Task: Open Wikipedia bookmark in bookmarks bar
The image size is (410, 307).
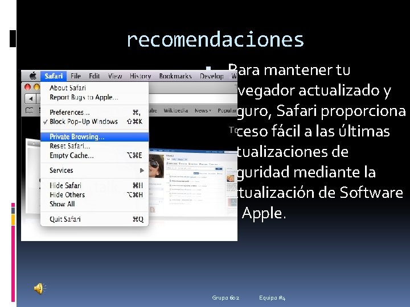Action: [176, 110]
